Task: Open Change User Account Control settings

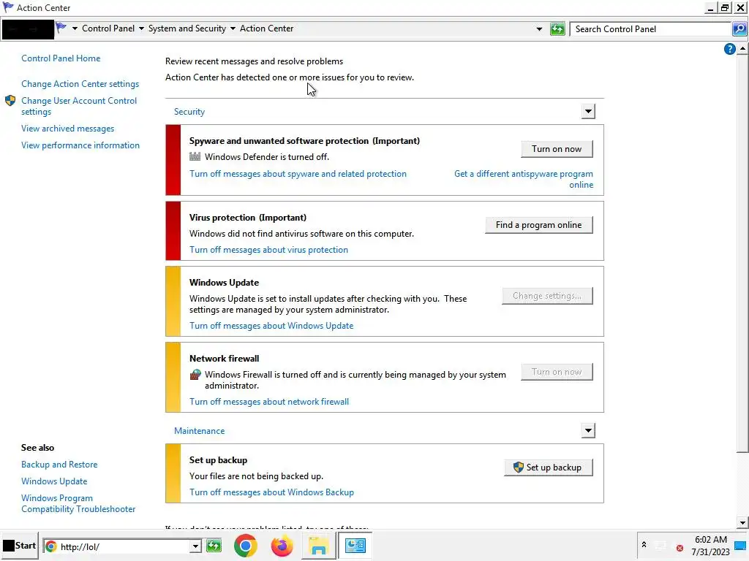Action: (x=79, y=106)
